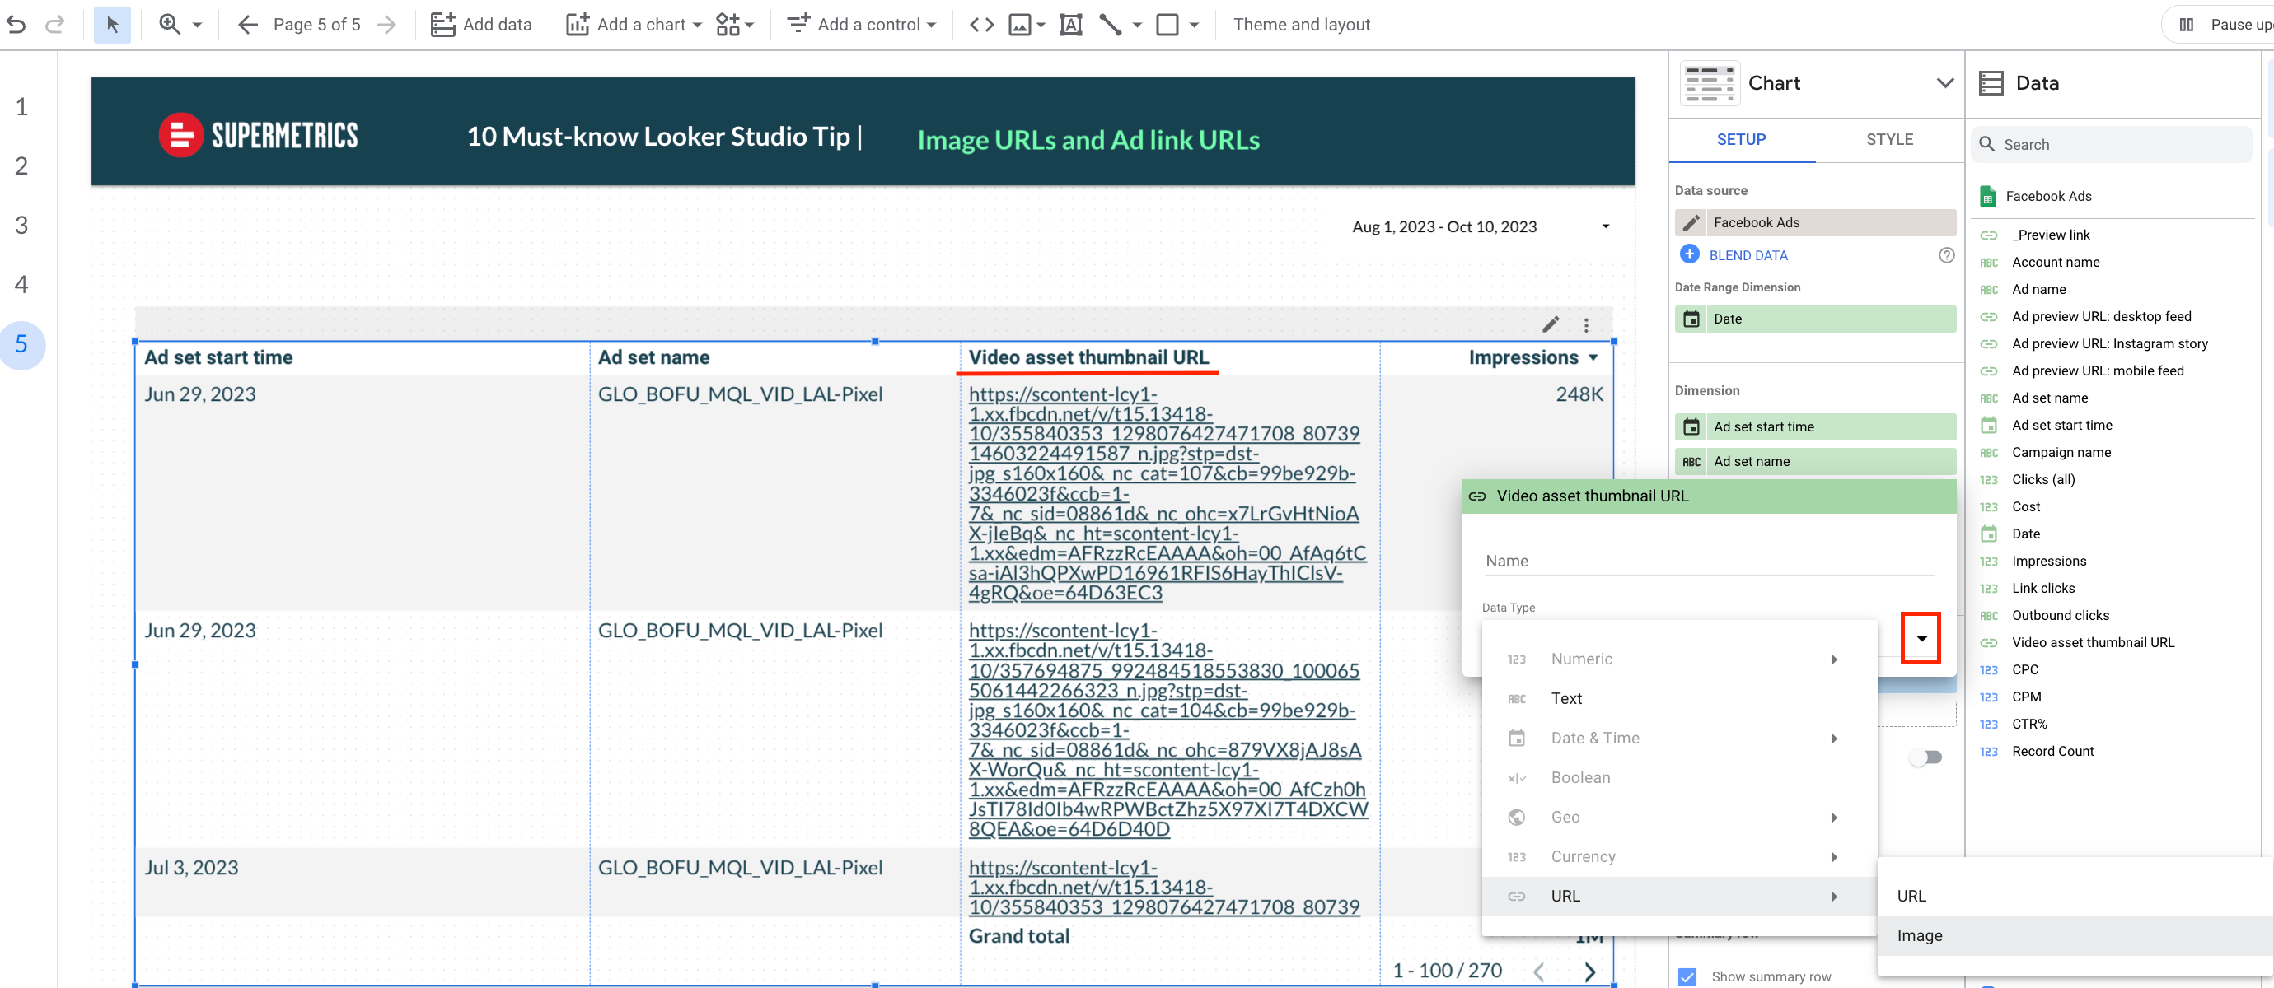
Task: Toggle the Show summary row checkbox
Action: [x=1687, y=976]
